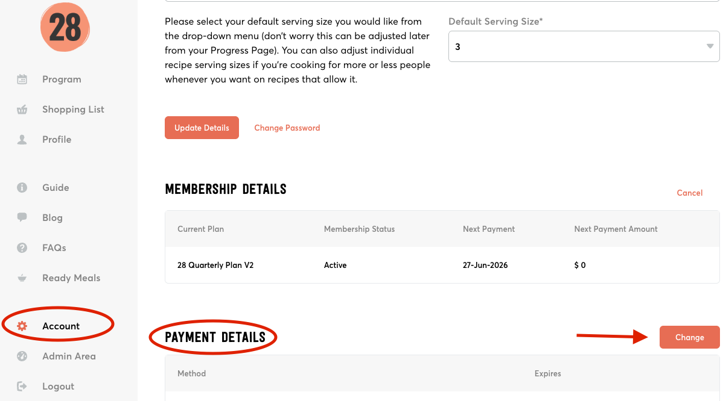The width and height of the screenshot is (723, 401).
Task: Click the Shopping List basket icon
Action: [x=22, y=110]
